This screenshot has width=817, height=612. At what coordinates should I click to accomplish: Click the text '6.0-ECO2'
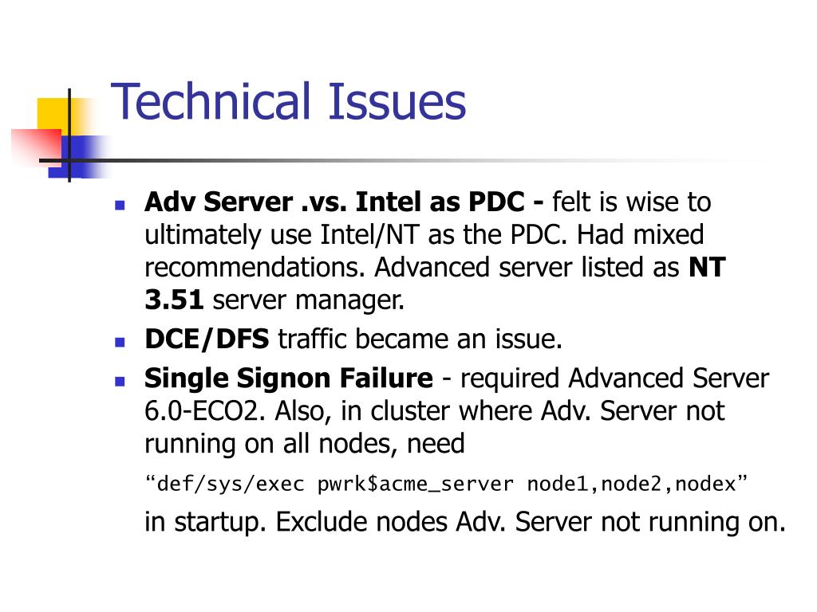pyautogui.click(x=201, y=411)
